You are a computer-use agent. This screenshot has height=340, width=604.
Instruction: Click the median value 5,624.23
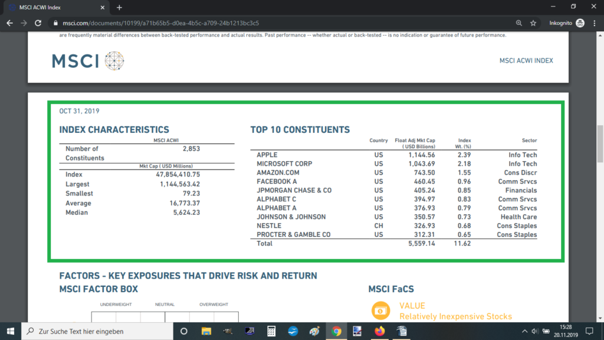pos(186,212)
